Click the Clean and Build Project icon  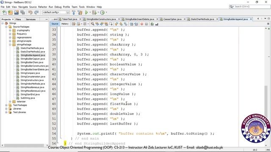coord(80,12)
